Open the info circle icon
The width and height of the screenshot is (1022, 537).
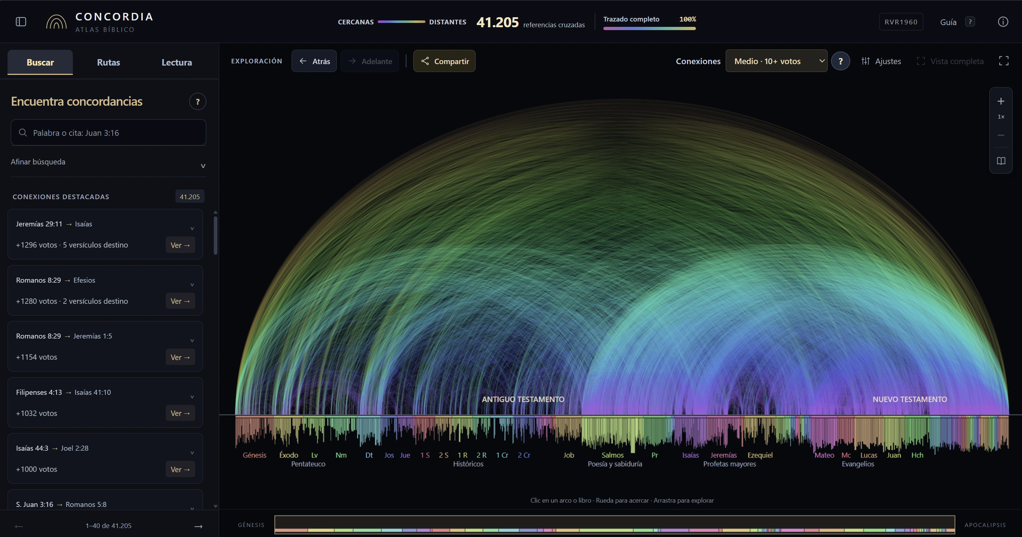click(x=1003, y=22)
